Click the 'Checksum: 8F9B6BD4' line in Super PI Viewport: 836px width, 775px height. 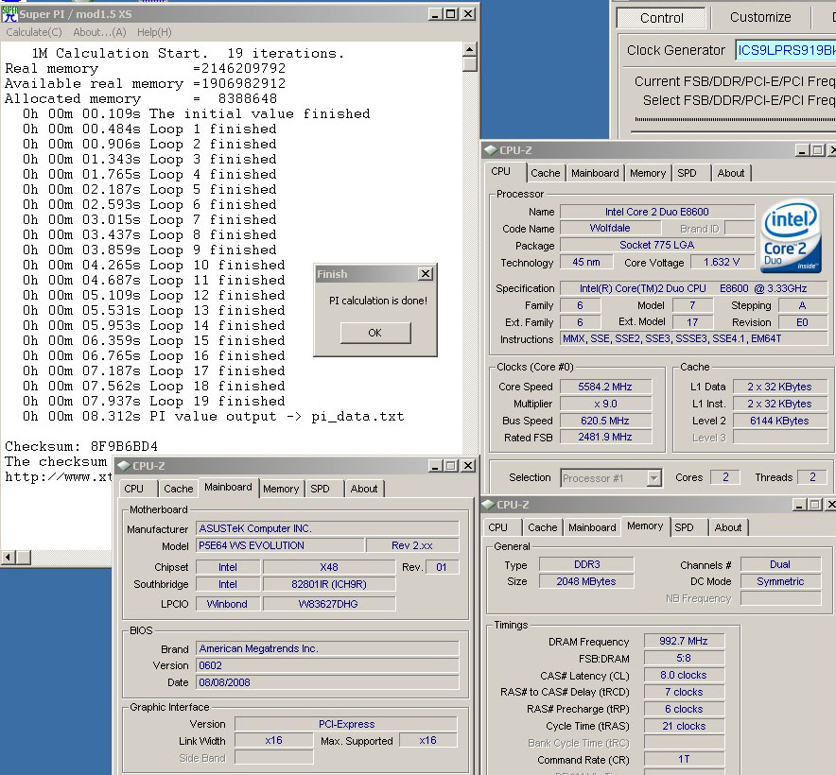[x=81, y=446]
